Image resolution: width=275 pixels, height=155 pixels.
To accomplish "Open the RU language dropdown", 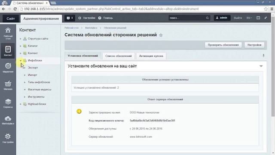I will [249, 18].
